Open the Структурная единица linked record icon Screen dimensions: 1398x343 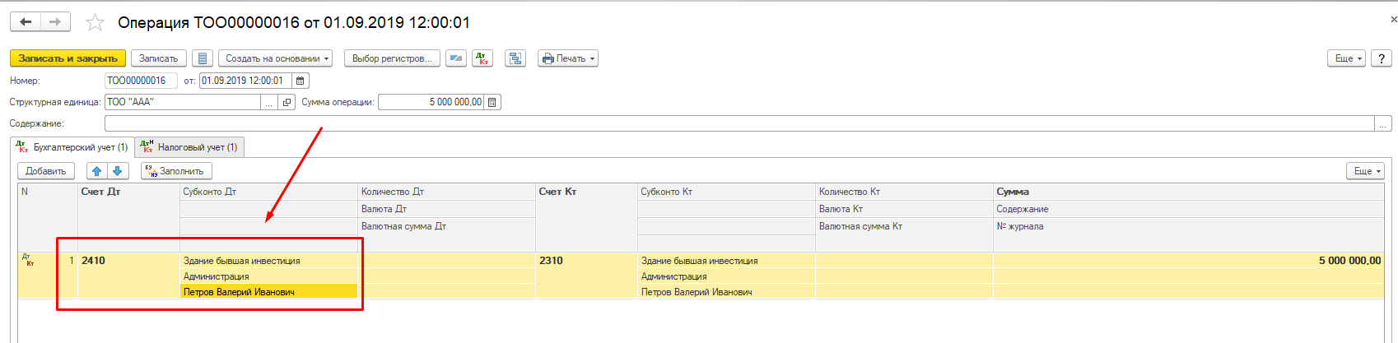pyautogui.click(x=287, y=102)
